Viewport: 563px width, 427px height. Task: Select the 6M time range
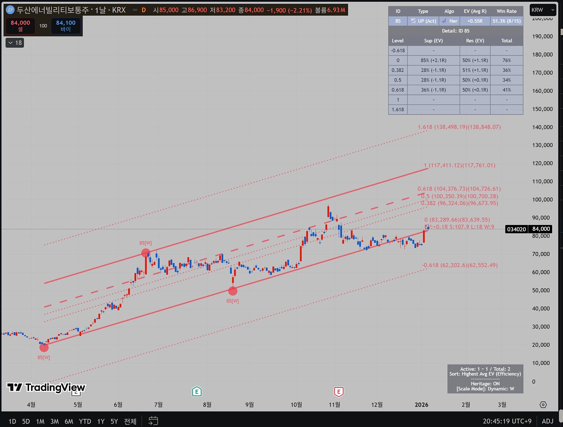69,421
